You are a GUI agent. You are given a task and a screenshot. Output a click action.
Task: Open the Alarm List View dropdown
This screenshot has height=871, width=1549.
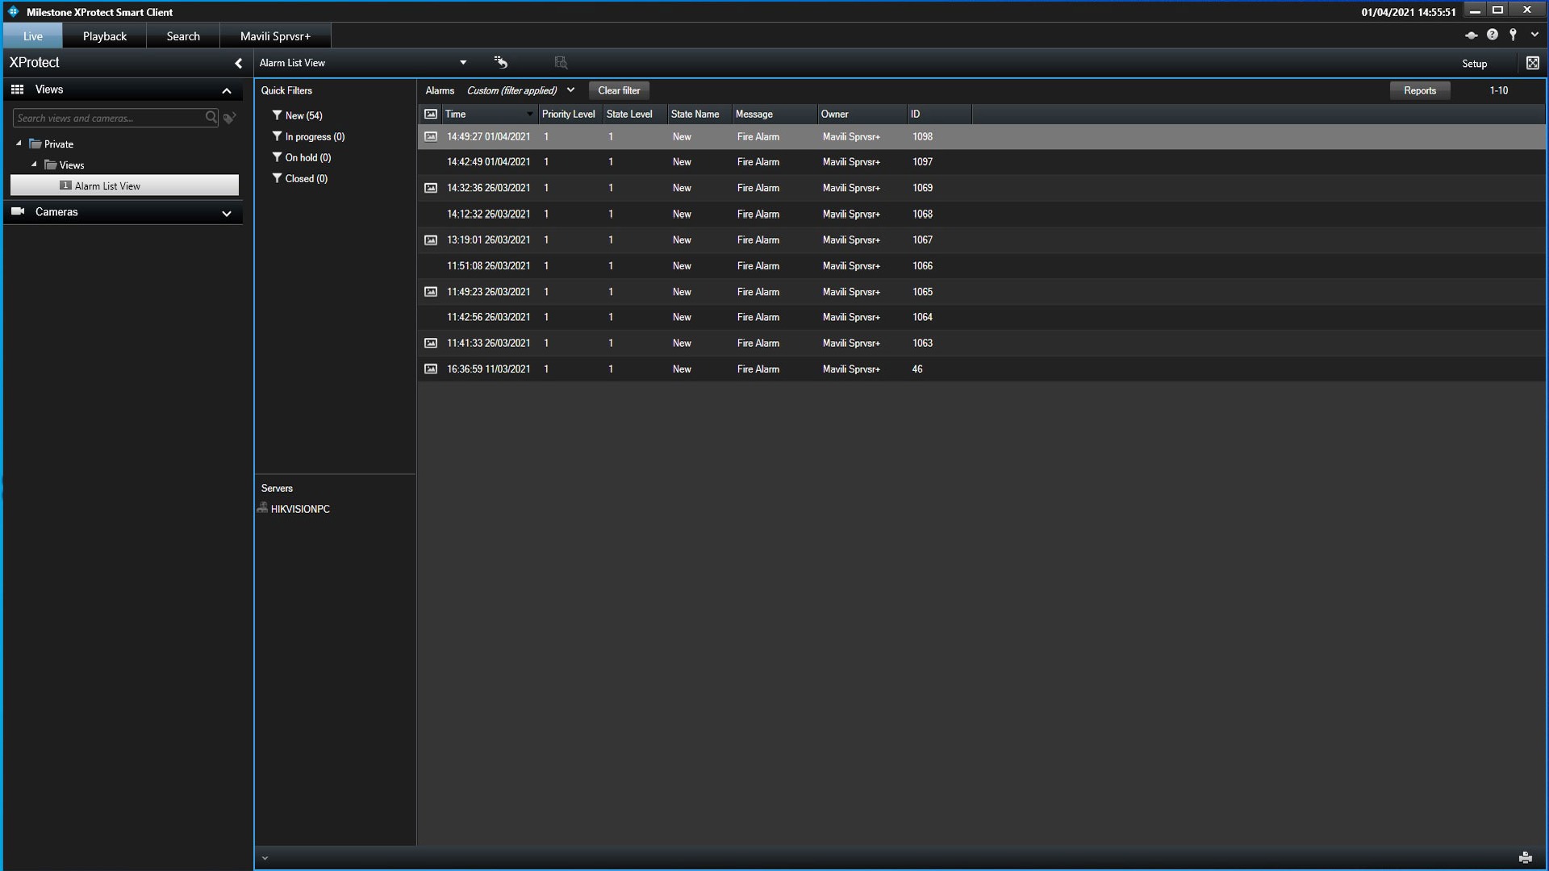click(463, 63)
